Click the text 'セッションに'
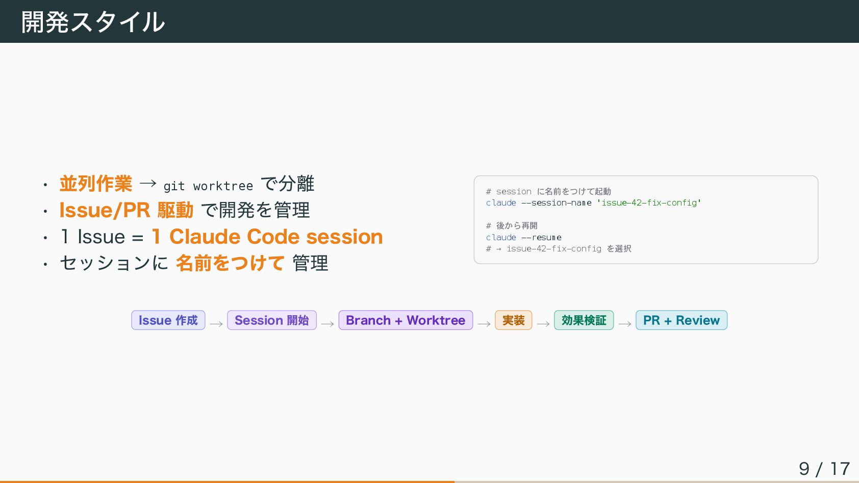859x483 pixels. [114, 263]
